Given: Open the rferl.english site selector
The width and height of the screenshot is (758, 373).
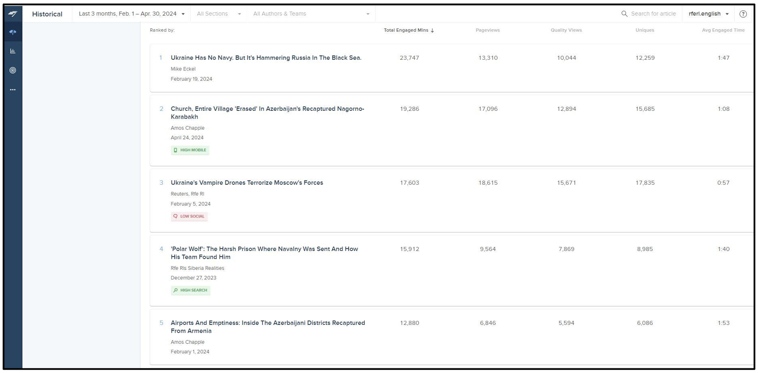Looking at the screenshot, I should click(709, 14).
